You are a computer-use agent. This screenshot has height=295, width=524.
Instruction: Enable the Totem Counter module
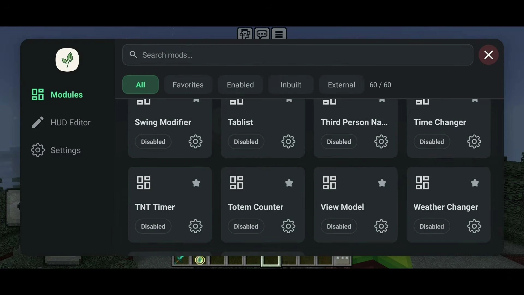click(246, 226)
